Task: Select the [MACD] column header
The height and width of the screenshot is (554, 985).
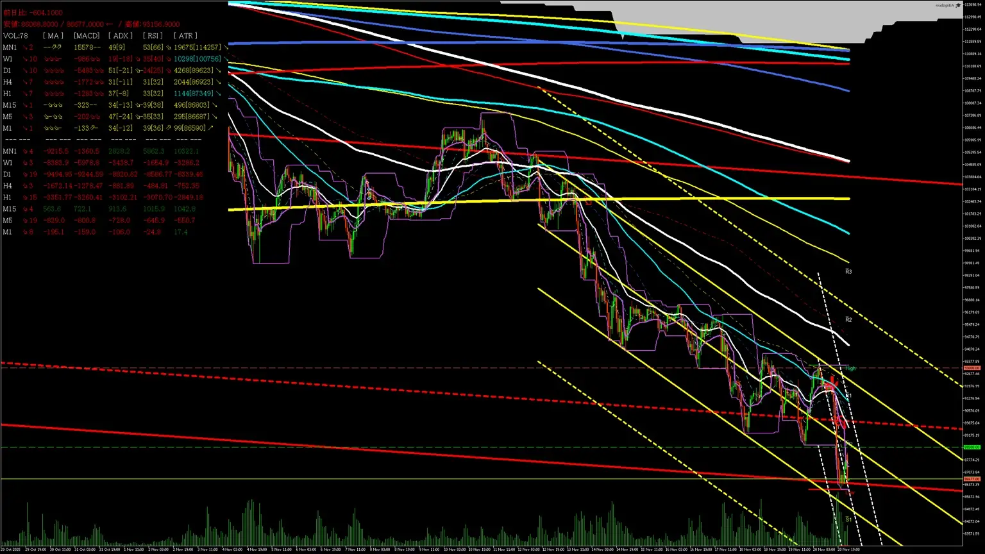Action: coord(86,36)
